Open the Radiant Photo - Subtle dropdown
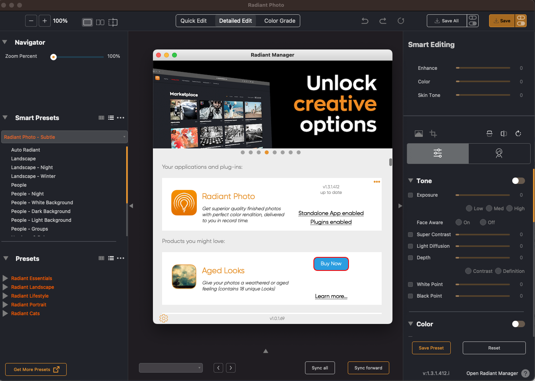Screen dimensions: 535x381 (x=64, y=137)
